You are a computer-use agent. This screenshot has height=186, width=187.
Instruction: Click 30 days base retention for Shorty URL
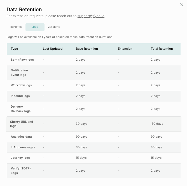[x=81, y=124]
